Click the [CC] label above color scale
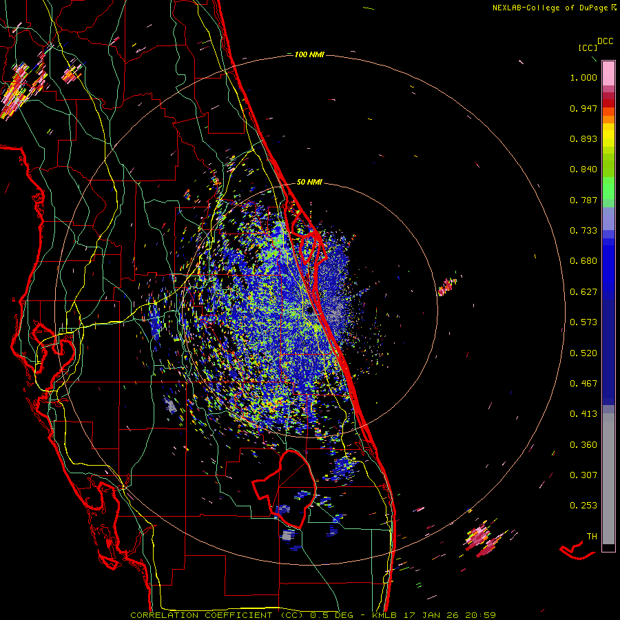The image size is (620, 620). tap(588, 48)
